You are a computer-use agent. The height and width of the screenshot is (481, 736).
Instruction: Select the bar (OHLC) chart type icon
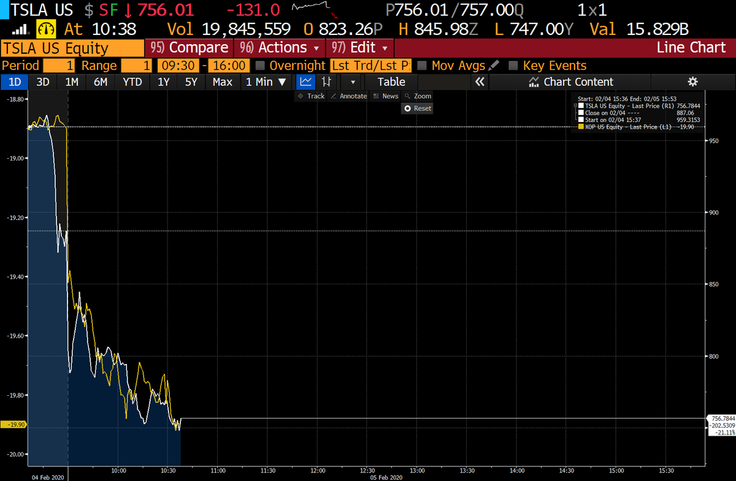coord(327,81)
